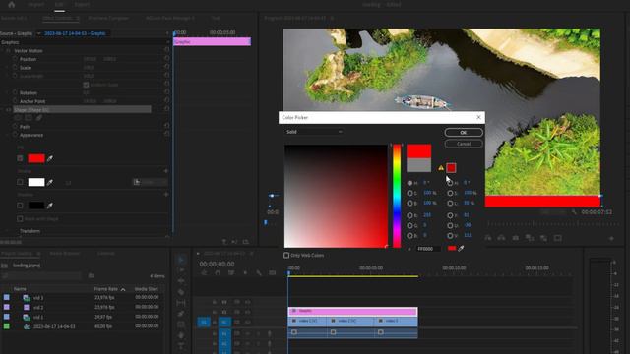Collapse the Appearance section
The image size is (630, 354).
click(8, 135)
